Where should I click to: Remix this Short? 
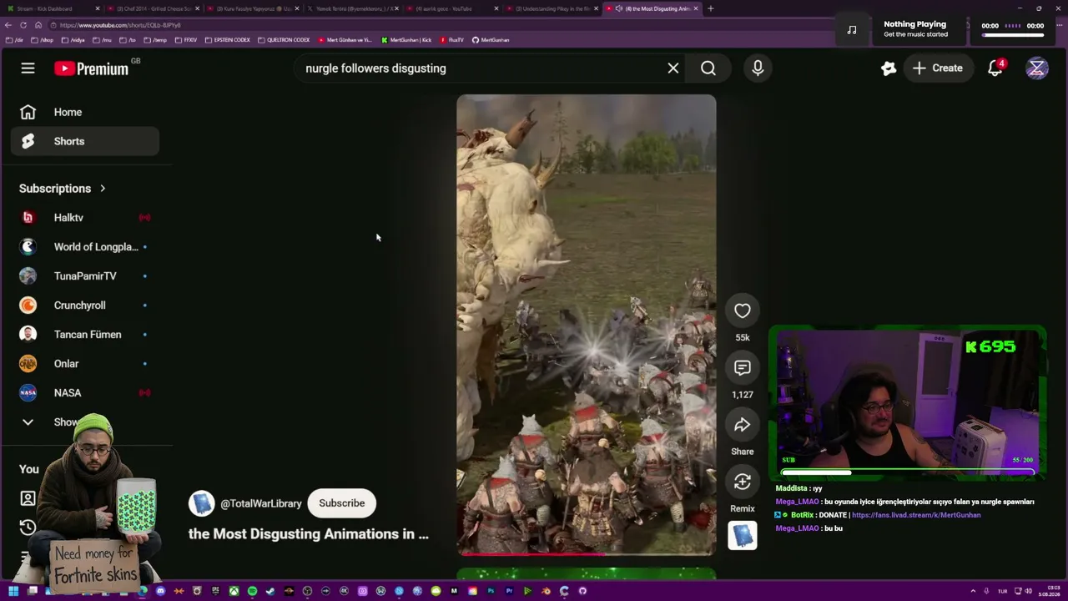click(x=743, y=482)
